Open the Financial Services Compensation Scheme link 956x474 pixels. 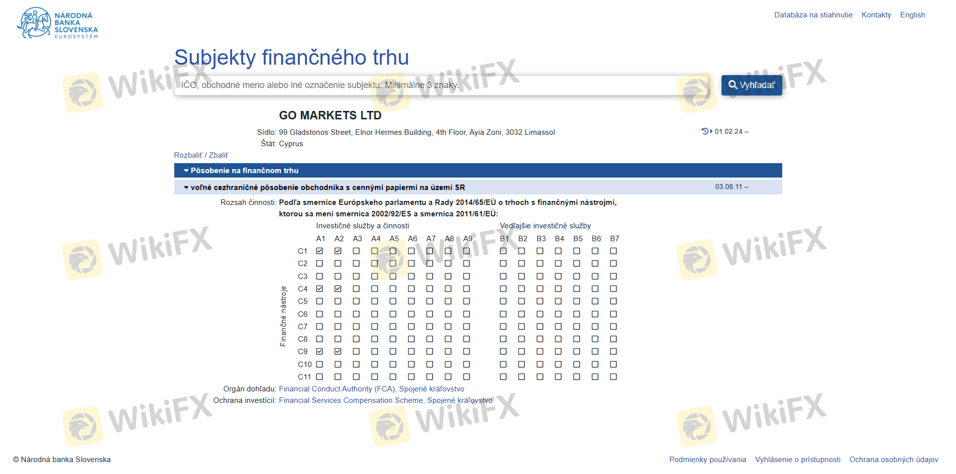[x=351, y=400]
